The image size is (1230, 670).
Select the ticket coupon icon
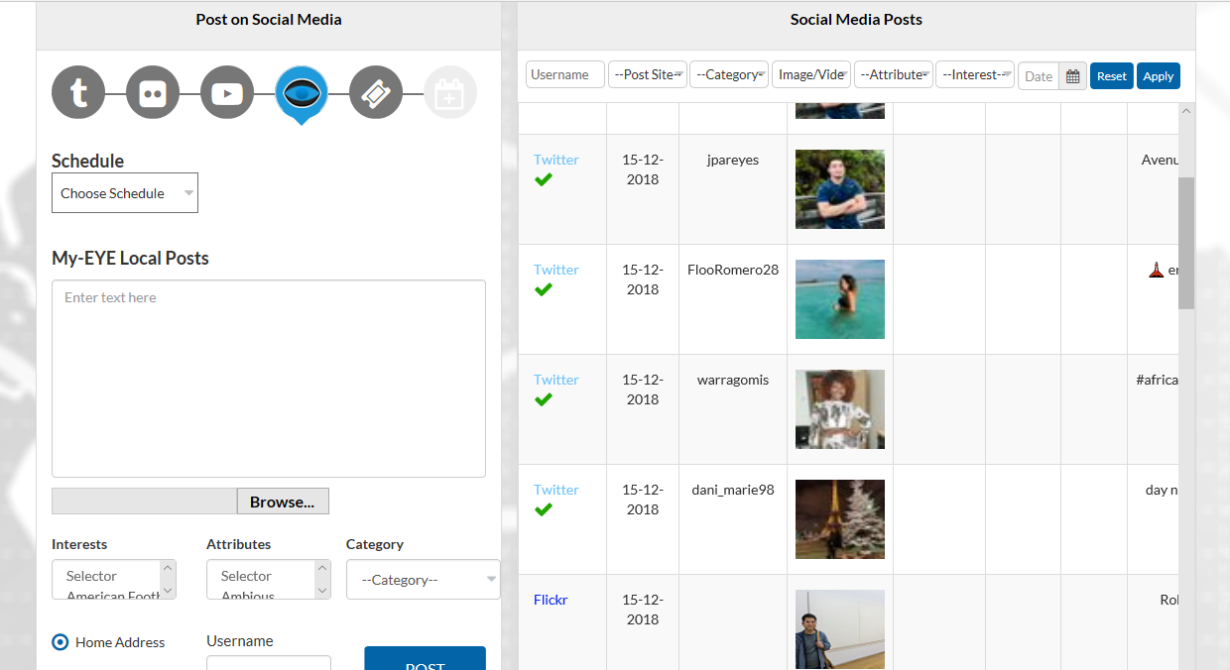pyautogui.click(x=376, y=93)
